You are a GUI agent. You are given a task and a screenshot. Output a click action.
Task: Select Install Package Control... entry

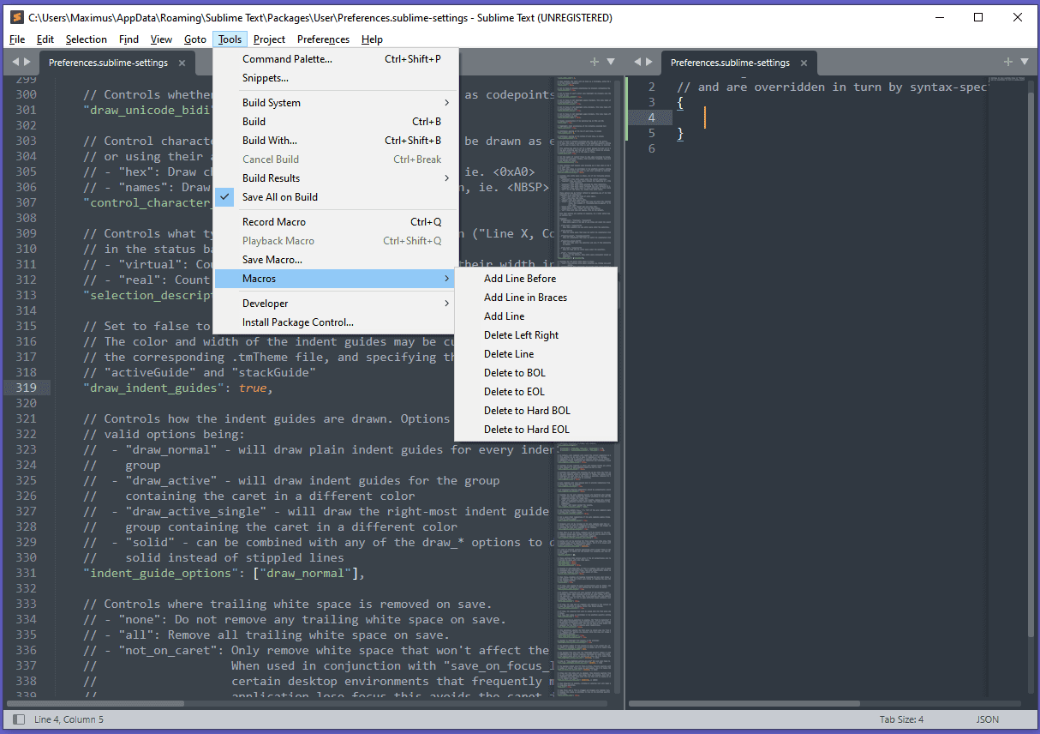(336, 322)
